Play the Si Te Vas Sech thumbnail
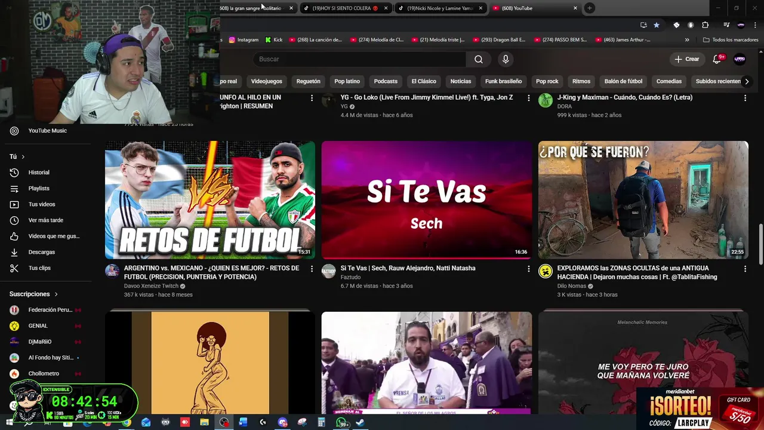This screenshot has height=430, width=764. [x=427, y=200]
